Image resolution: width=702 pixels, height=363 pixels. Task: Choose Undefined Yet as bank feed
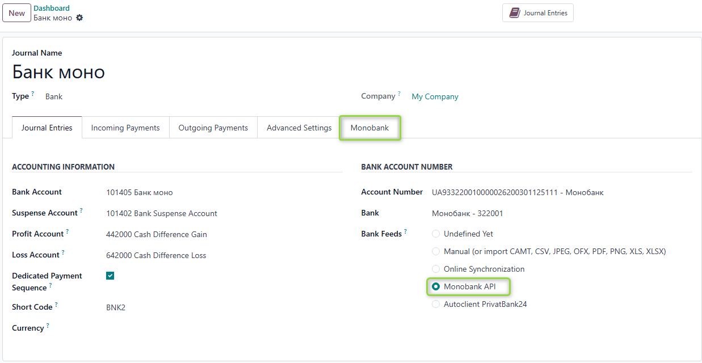[x=435, y=234]
